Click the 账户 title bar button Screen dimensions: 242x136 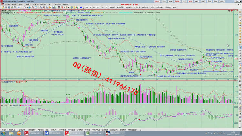pos(197,1)
